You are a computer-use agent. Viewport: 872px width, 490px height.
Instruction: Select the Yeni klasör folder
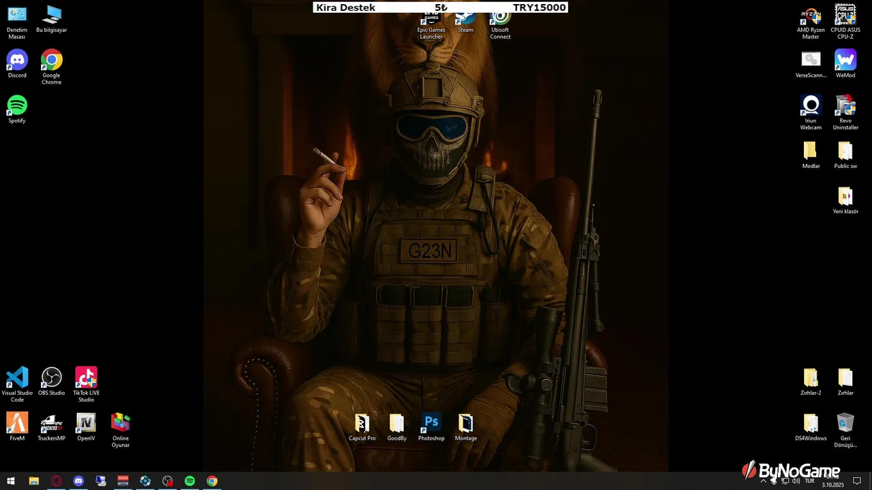(x=845, y=200)
